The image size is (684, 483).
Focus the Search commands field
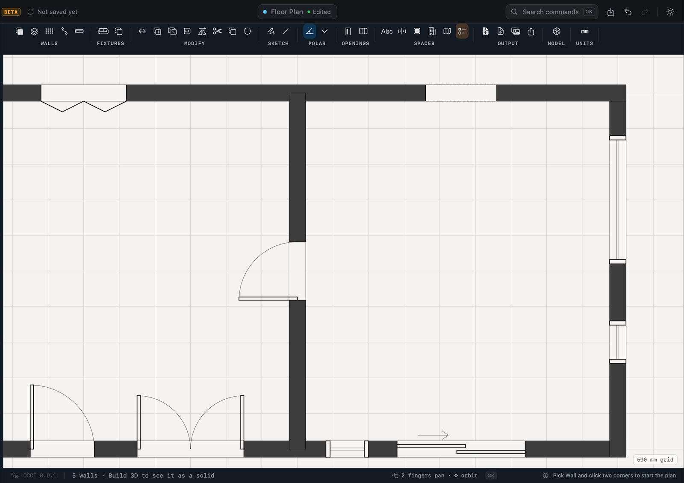pyautogui.click(x=551, y=12)
